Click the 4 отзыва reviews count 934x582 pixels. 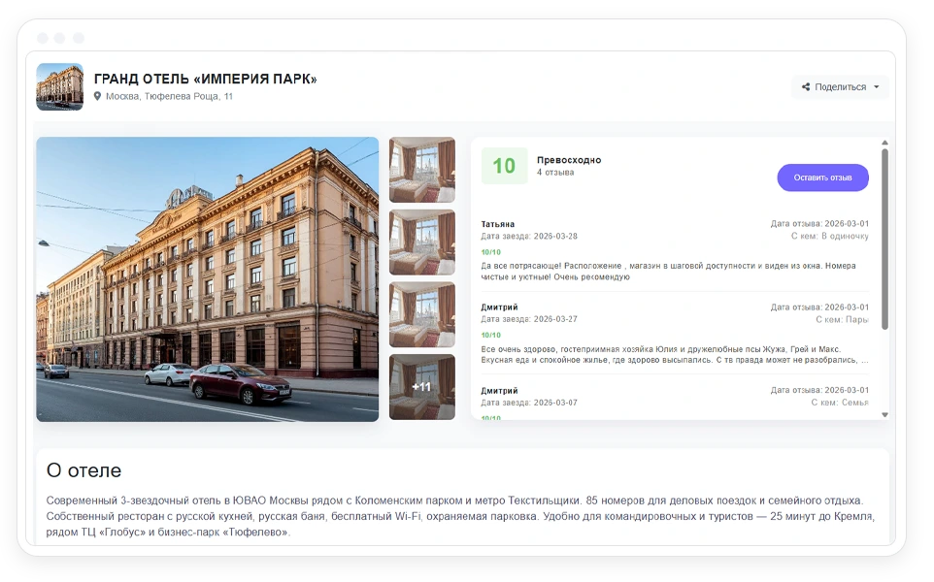(555, 173)
